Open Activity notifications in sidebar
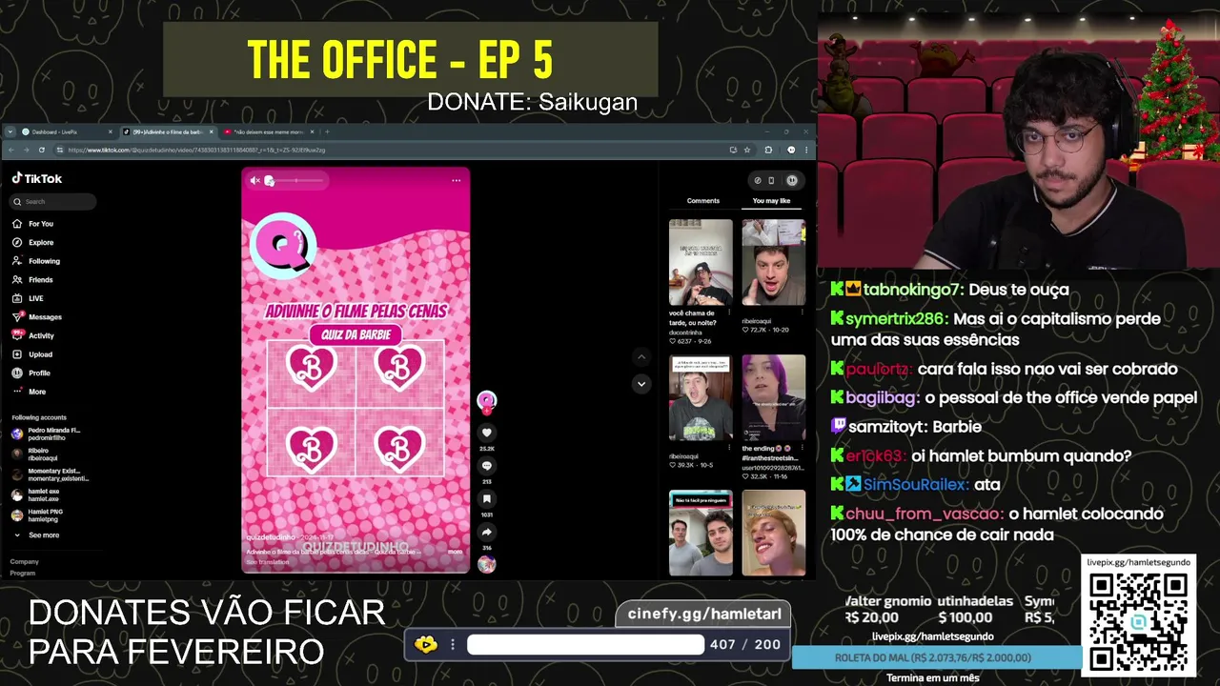The width and height of the screenshot is (1220, 686). [33, 335]
